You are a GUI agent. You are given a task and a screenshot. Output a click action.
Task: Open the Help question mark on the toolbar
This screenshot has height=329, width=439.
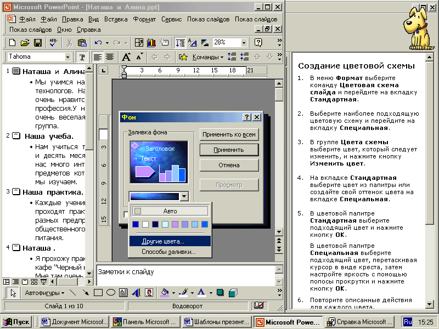pyautogui.click(x=258, y=43)
